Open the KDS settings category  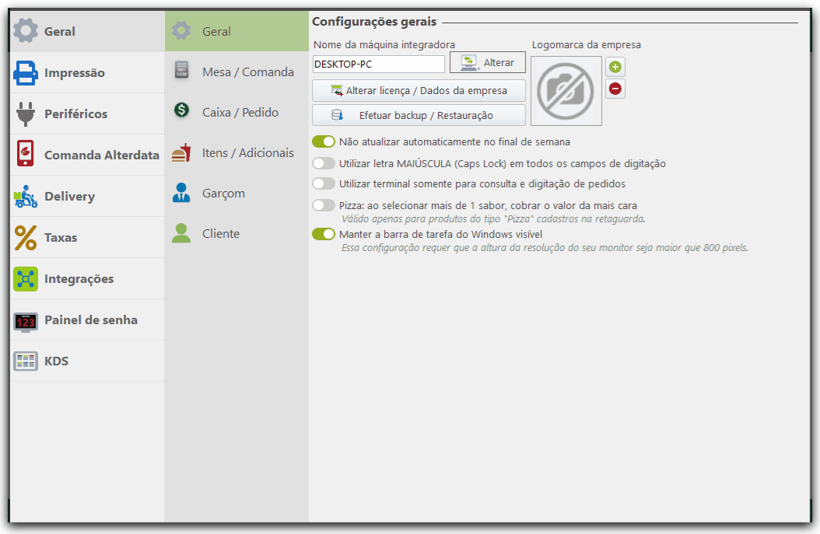pyautogui.click(x=87, y=361)
